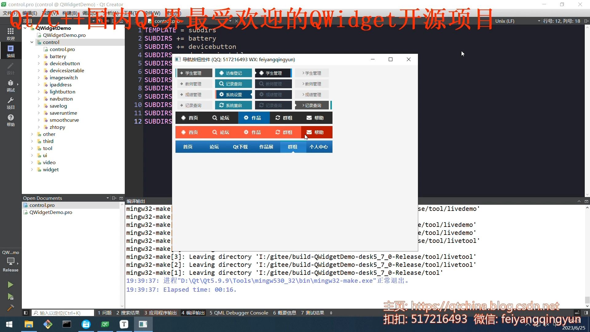Toggle the left sidebar visibility icon
Viewport: 590px width, 332px height.
pyautogui.click(x=26, y=313)
